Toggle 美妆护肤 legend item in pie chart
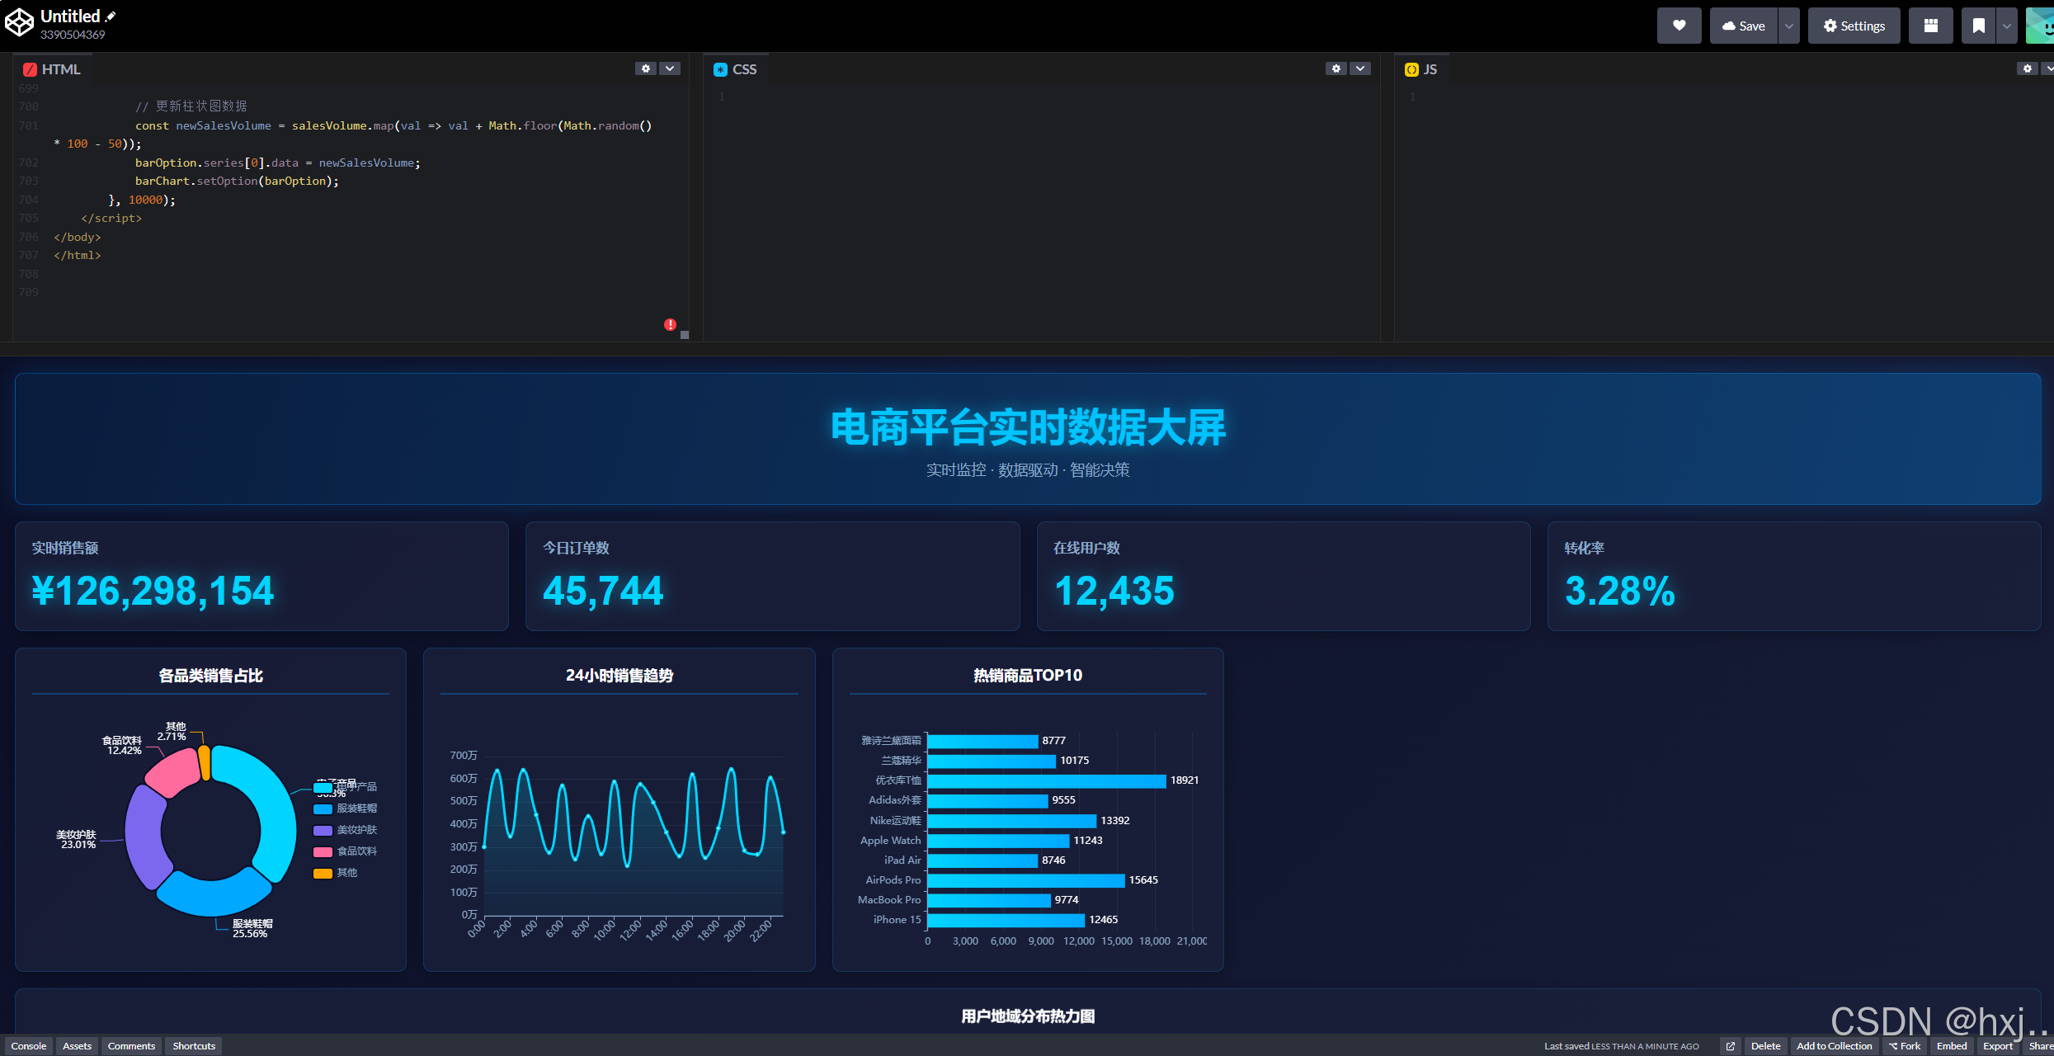 356,830
